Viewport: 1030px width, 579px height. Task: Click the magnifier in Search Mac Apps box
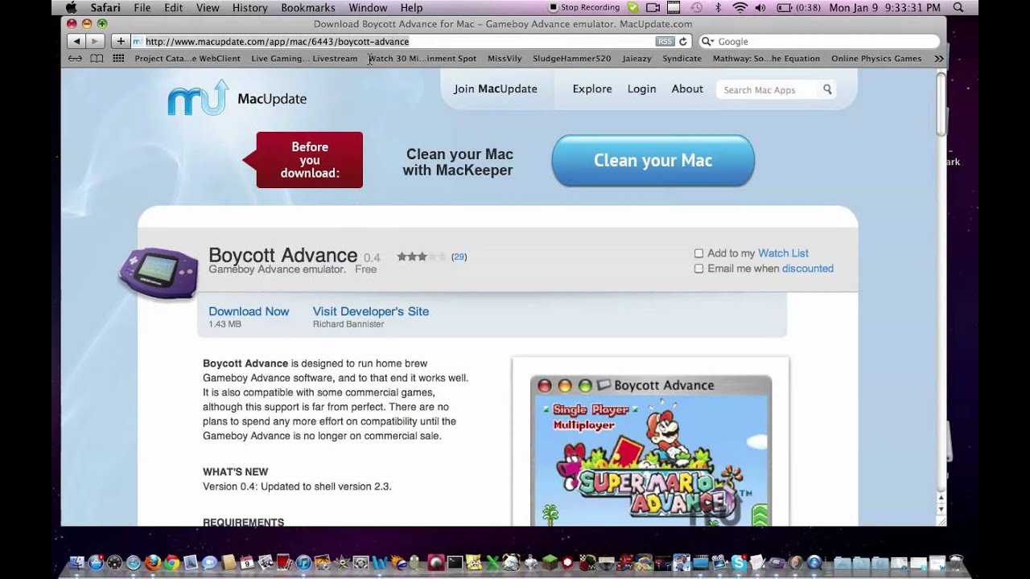[826, 89]
